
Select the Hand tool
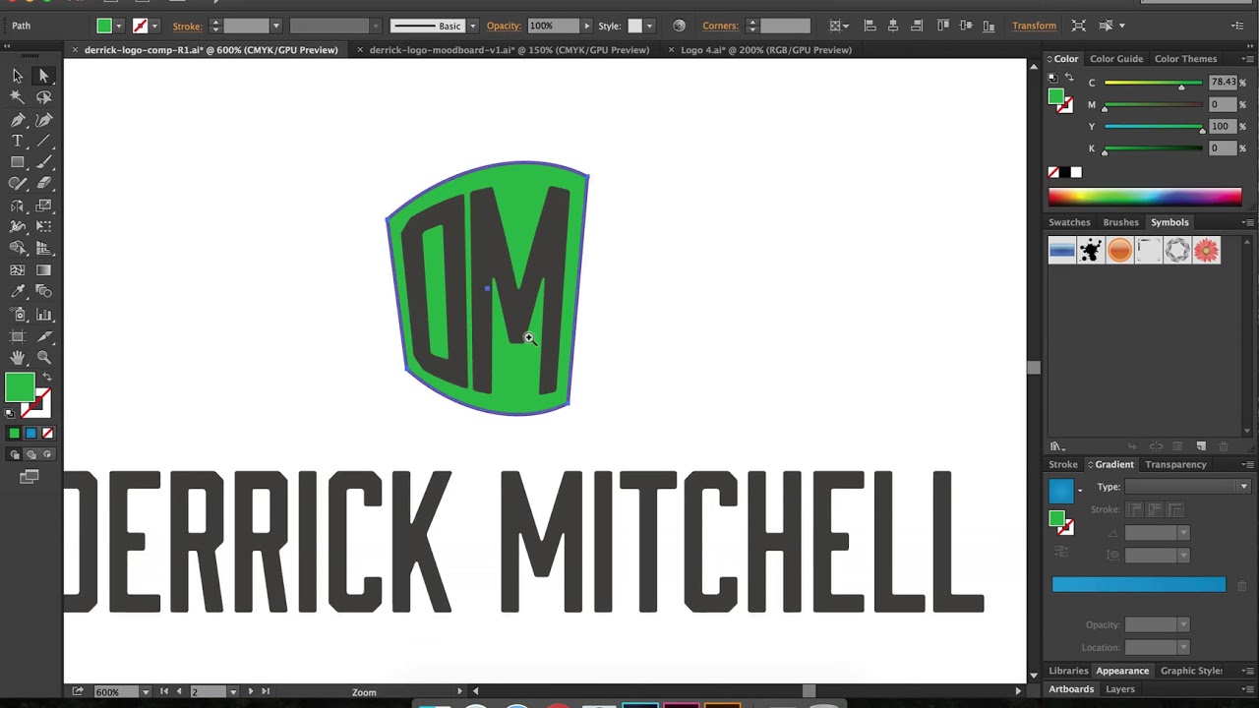pos(18,358)
